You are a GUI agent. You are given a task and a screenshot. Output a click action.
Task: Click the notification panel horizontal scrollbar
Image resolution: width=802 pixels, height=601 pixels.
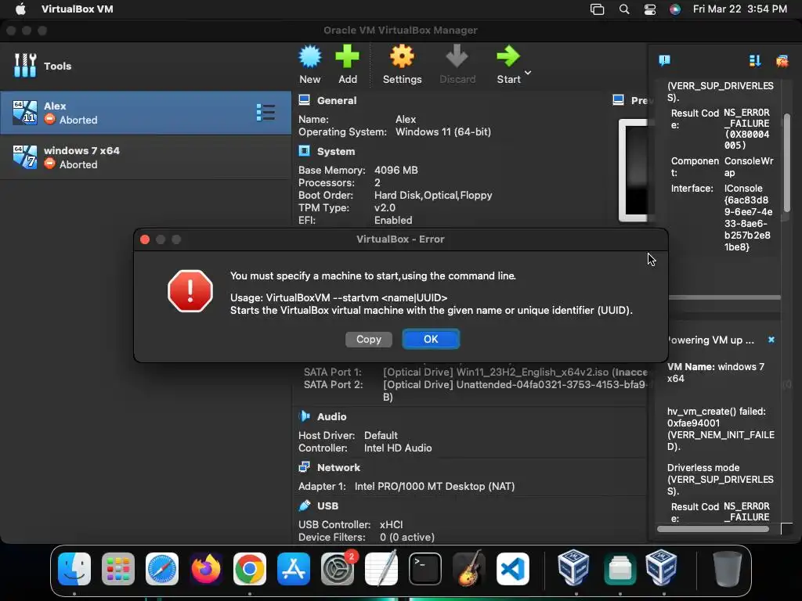tap(713, 529)
